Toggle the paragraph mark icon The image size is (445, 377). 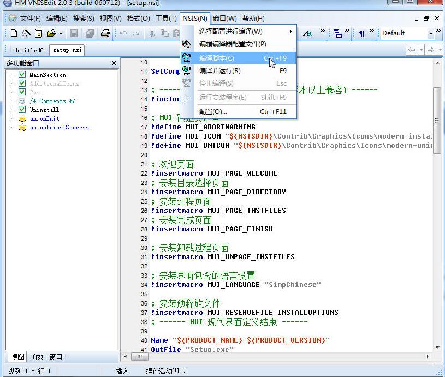coord(361,33)
